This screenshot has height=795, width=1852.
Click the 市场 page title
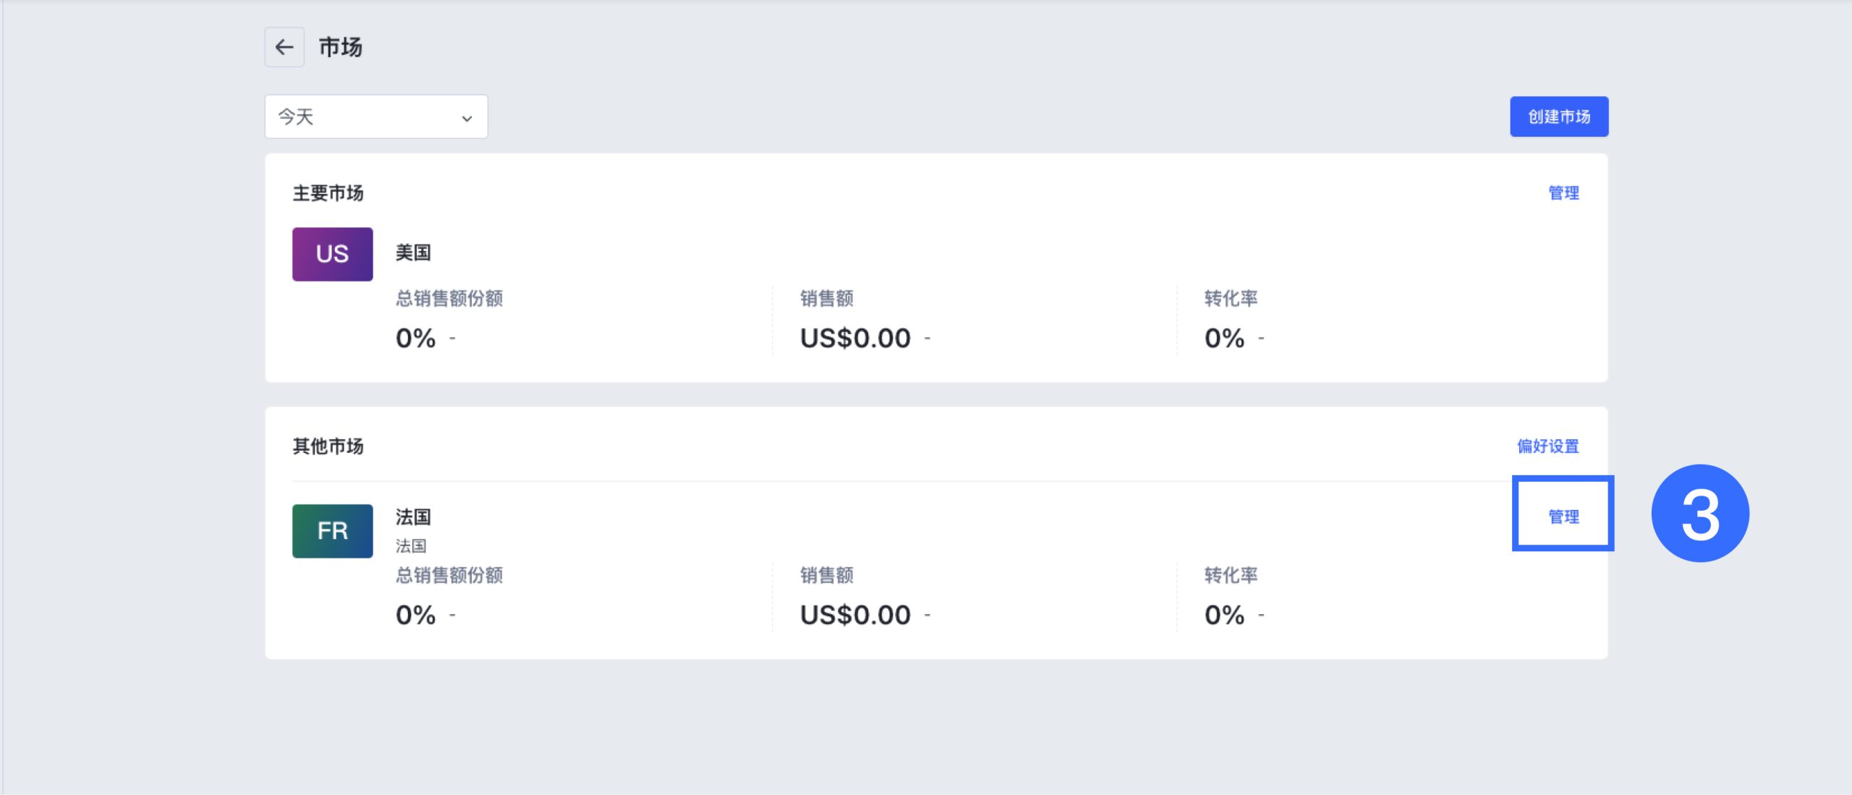[340, 47]
